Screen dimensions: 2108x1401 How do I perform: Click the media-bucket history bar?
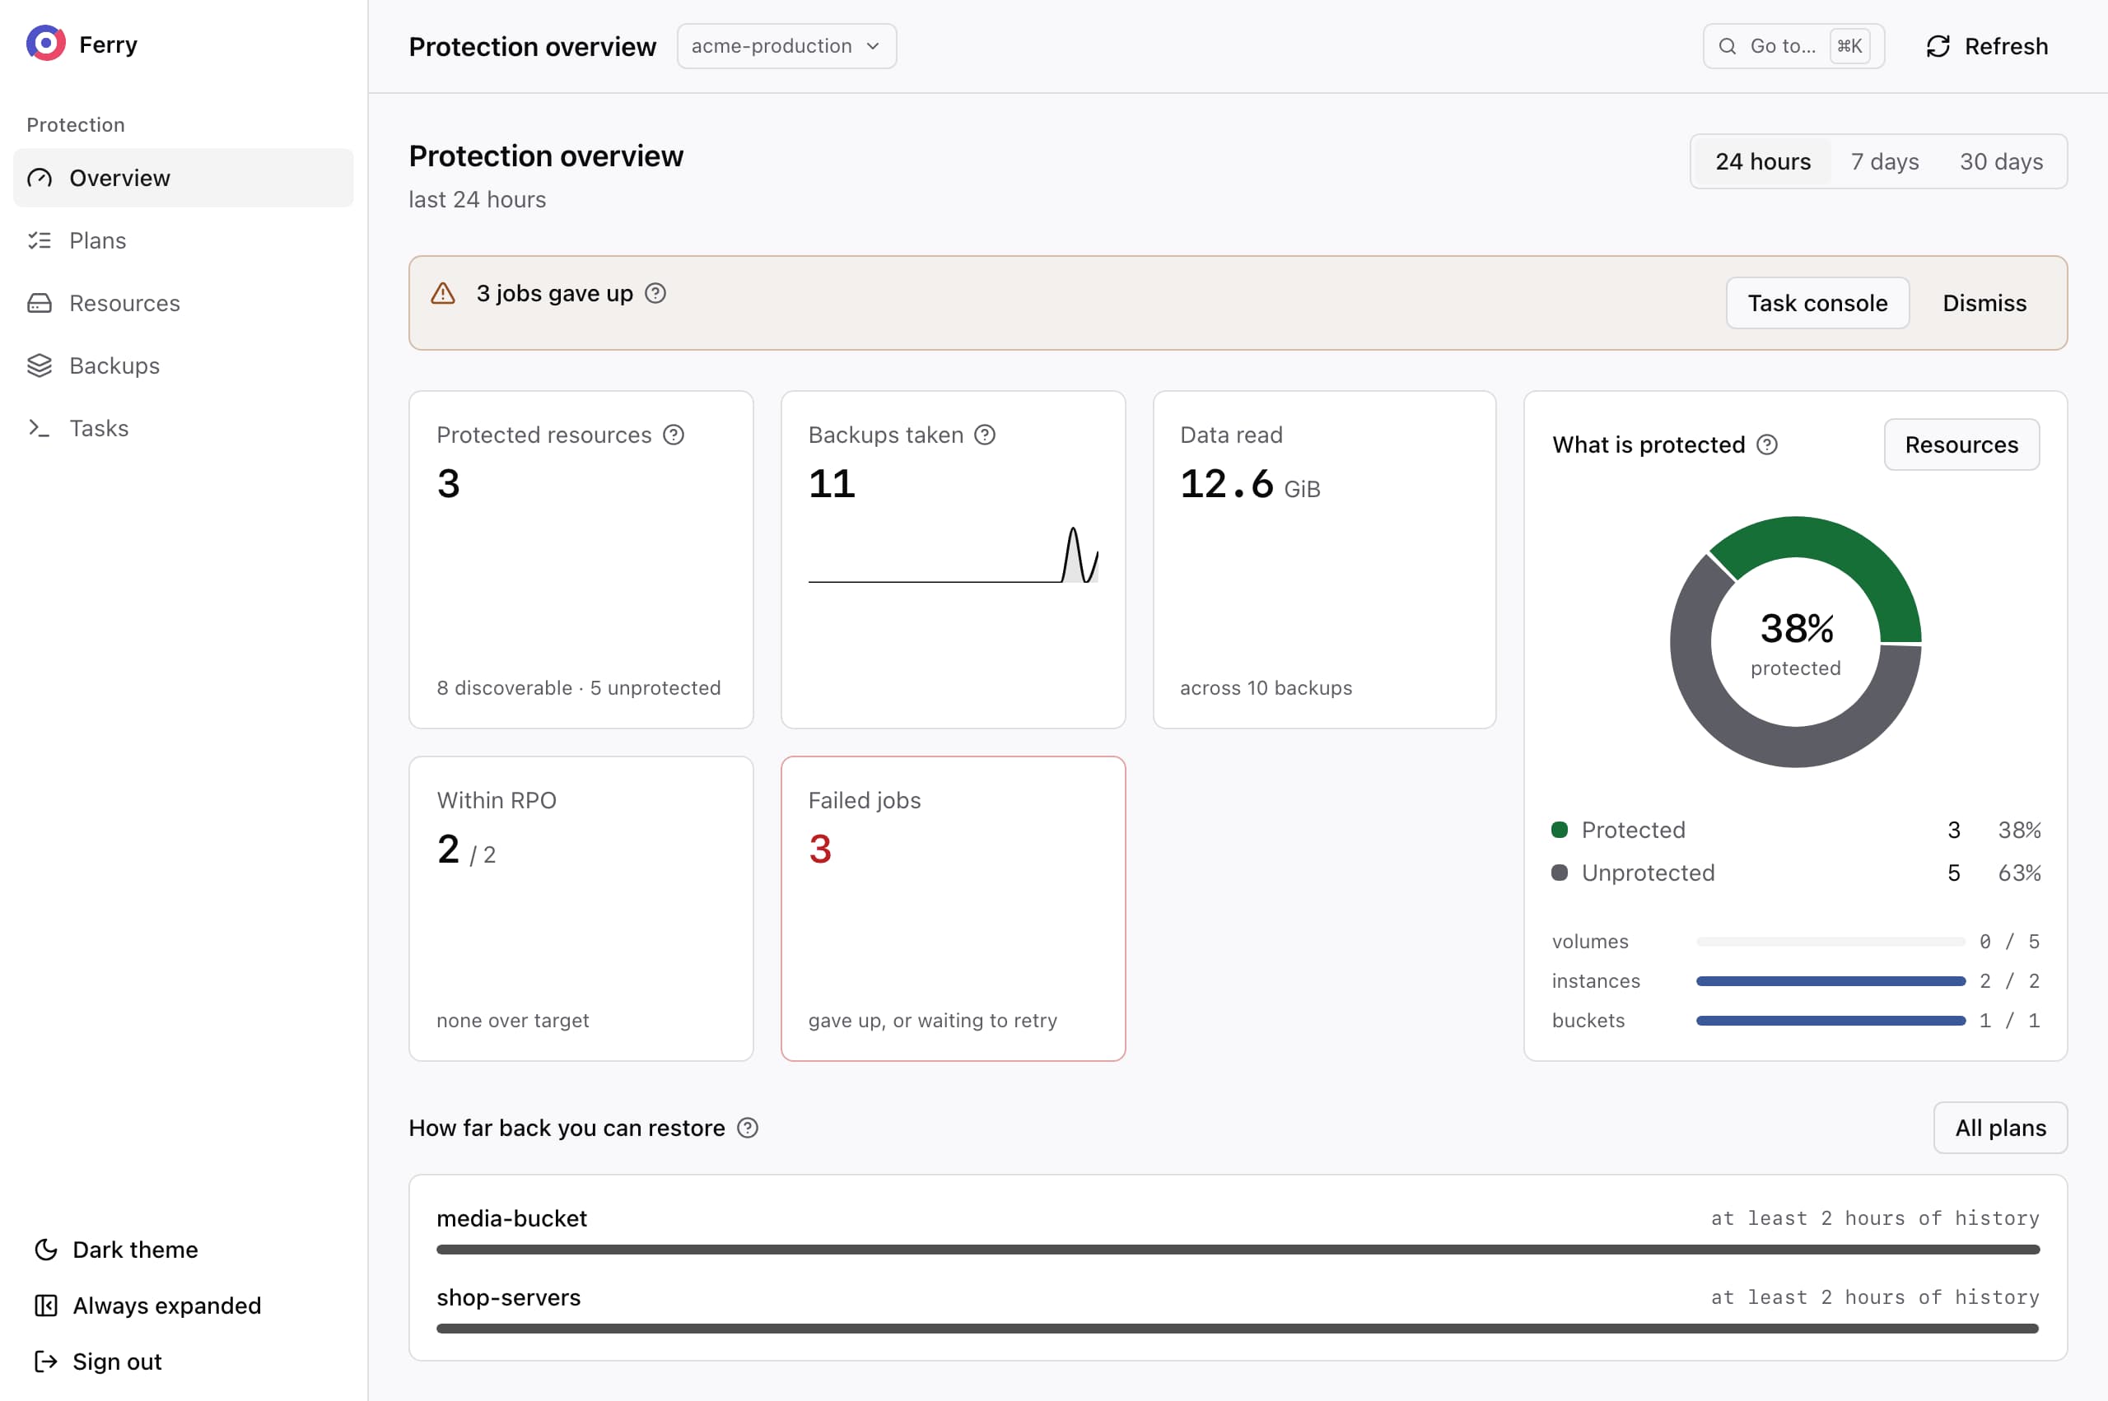[x=1238, y=1250]
